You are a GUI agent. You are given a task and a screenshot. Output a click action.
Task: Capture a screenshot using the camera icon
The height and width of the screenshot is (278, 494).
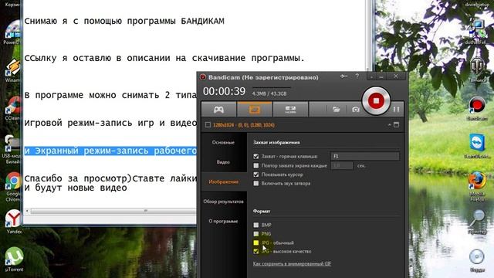coord(356,110)
